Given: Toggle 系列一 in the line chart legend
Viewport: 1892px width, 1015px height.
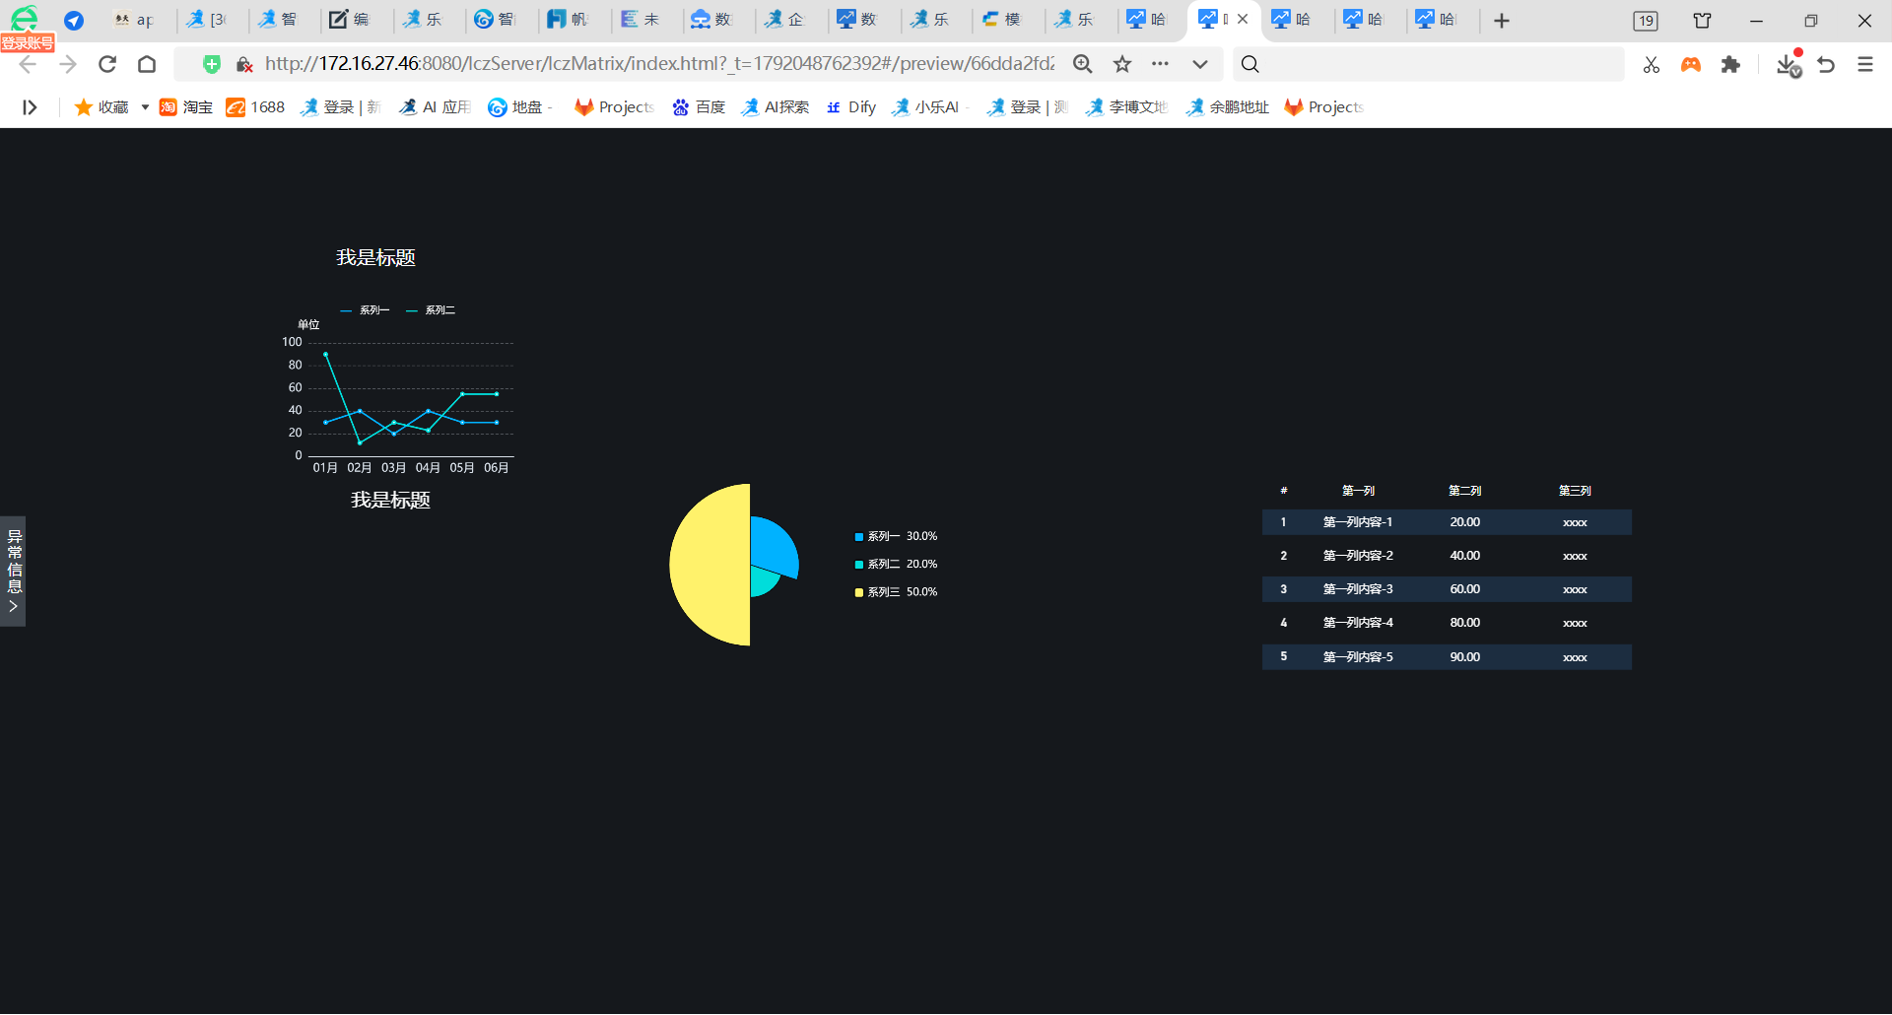Looking at the screenshot, I should pos(365,310).
